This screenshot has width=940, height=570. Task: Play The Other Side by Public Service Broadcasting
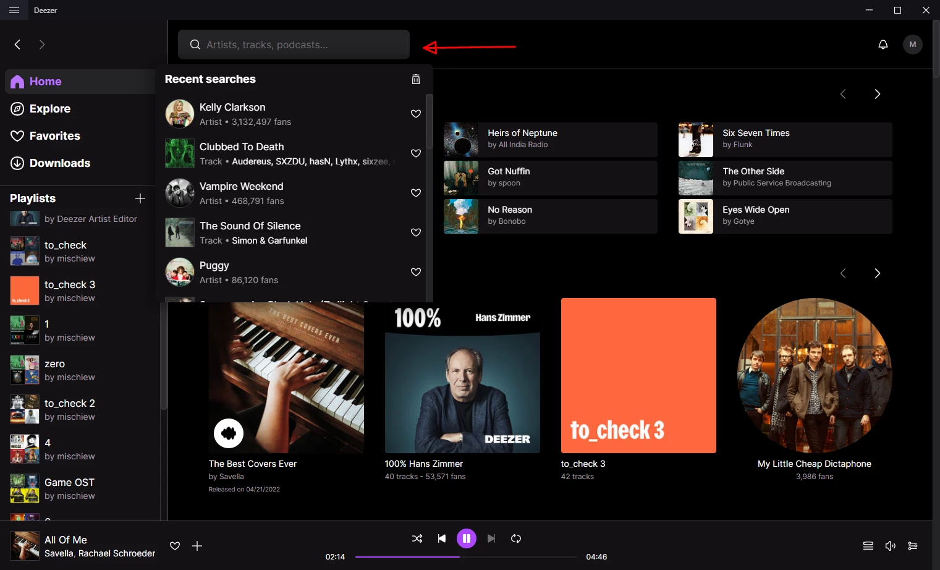(x=785, y=178)
